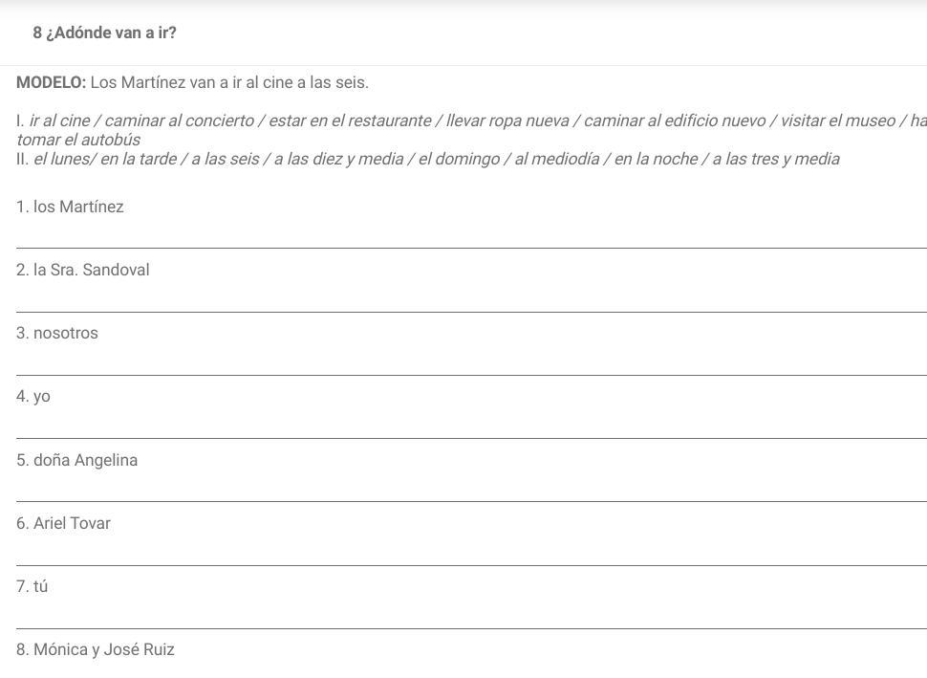
Task: Click the prompt 3. nosotros
Action: [x=57, y=333]
